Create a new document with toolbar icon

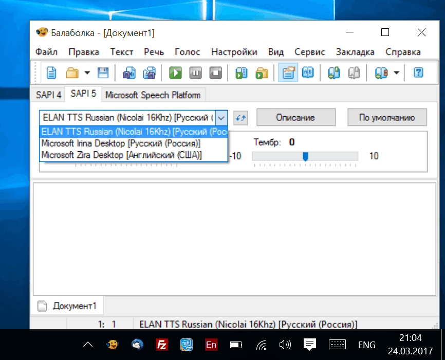(51, 73)
